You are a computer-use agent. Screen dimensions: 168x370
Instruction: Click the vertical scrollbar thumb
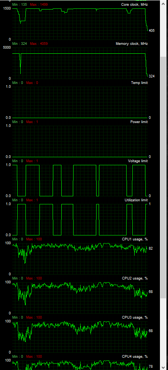coord(163,178)
